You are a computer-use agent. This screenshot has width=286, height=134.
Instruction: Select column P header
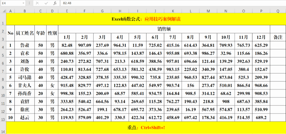click(261, 11)
